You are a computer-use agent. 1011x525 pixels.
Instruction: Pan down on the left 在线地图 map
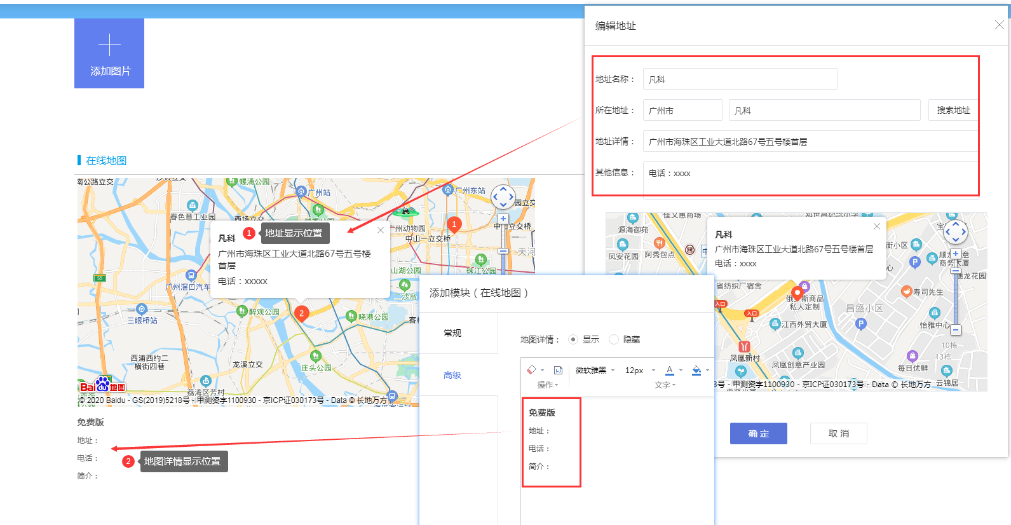[503, 205]
